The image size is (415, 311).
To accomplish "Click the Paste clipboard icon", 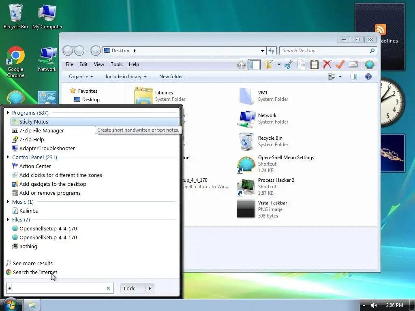I will (x=314, y=64).
